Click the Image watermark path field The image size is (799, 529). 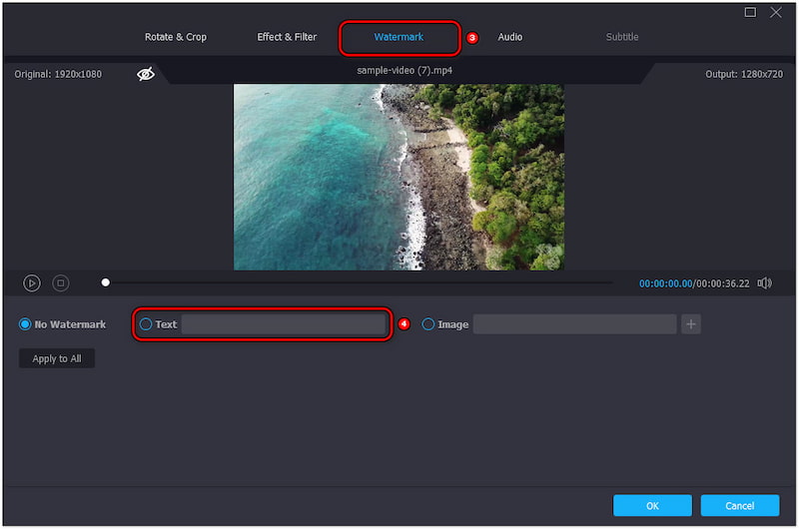coord(574,324)
